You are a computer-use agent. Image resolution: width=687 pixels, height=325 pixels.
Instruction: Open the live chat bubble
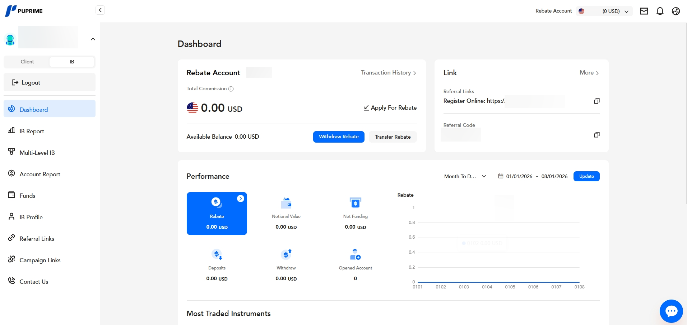(x=671, y=311)
